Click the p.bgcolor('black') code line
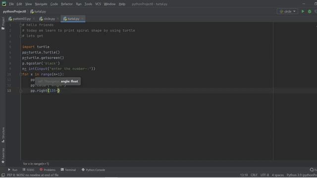317x178 pixels. pyautogui.click(x=41, y=63)
